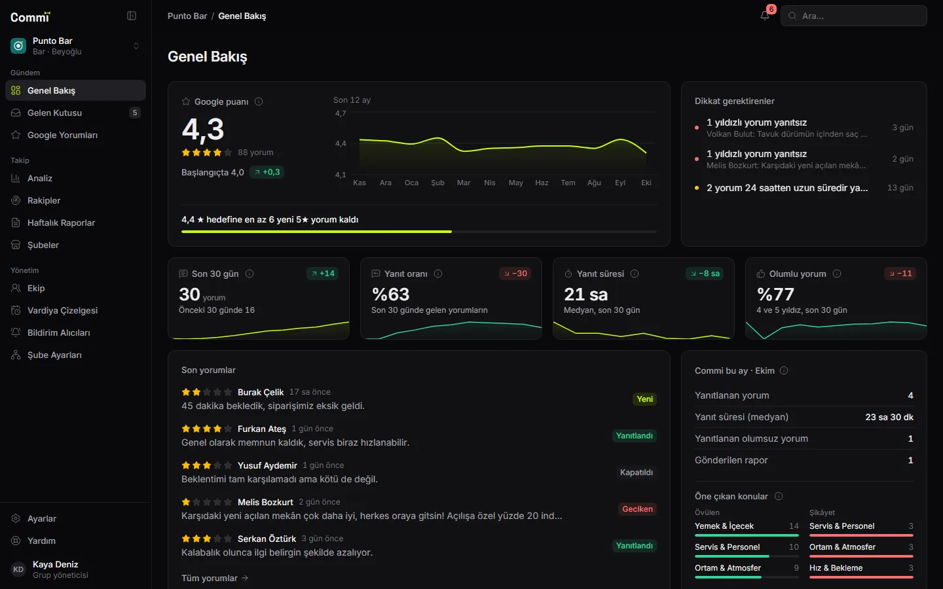The image size is (943, 589).
Task: Click info icon beside Öne çıkan konular
Action: click(x=779, y=496)
